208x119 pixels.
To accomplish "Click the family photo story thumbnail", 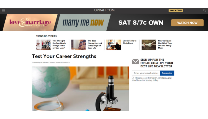I will [x=43, y=45].
